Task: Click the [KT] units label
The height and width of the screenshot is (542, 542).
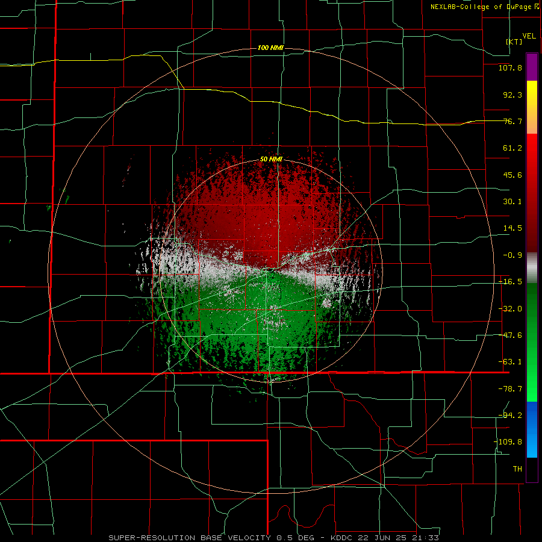Action: [514, 42]
